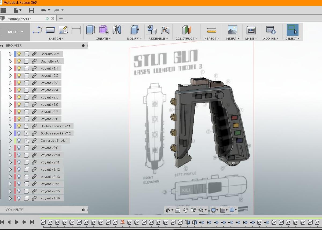Open the CONSTRUCT menu

(x=186, y=39)
